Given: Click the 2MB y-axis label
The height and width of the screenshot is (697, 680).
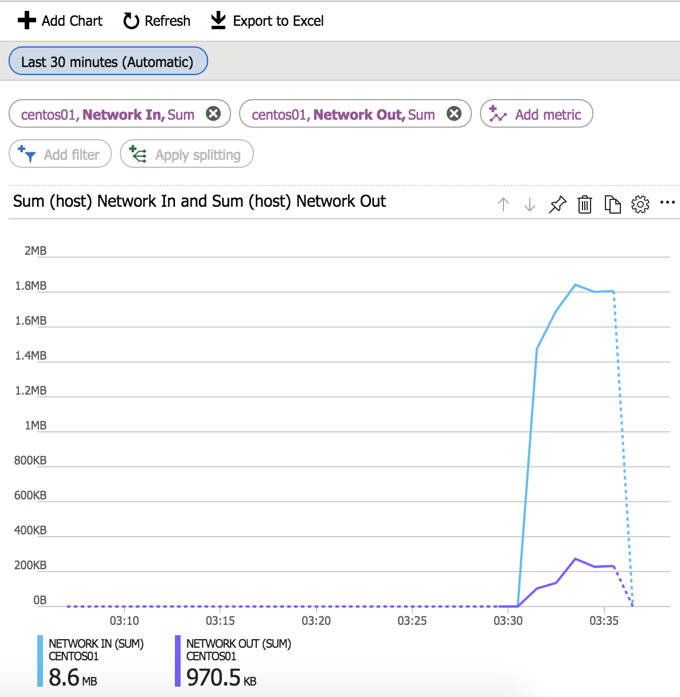Looking at the screenshot, I should click(36, 251).
